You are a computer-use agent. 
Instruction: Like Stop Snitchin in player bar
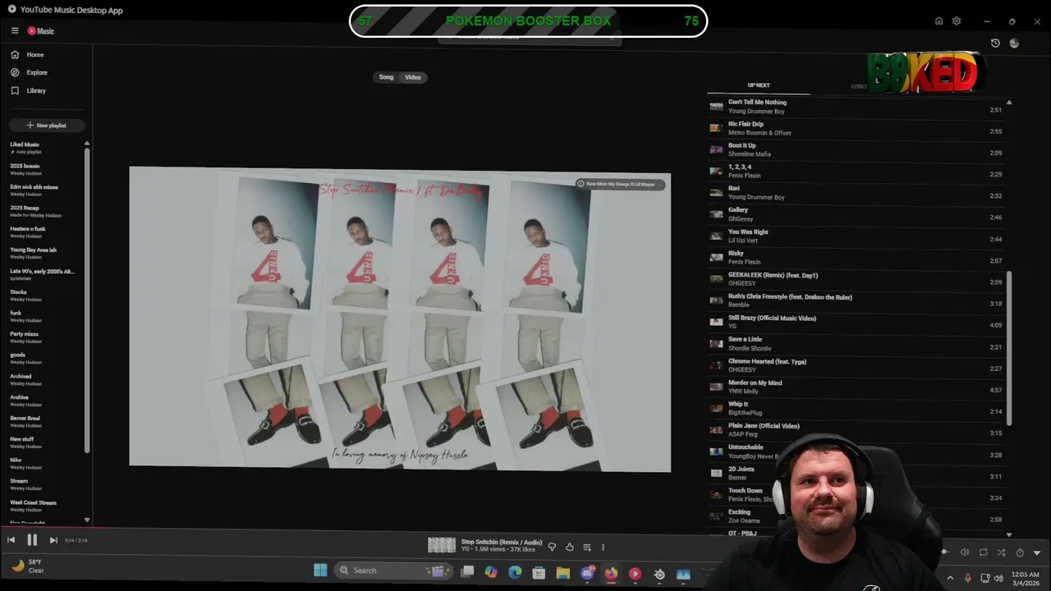point(569,547)
